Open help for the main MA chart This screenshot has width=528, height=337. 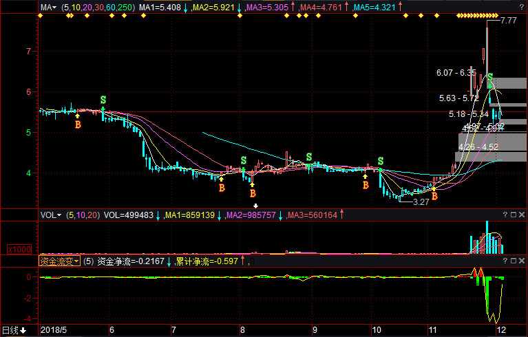point(522,7)
